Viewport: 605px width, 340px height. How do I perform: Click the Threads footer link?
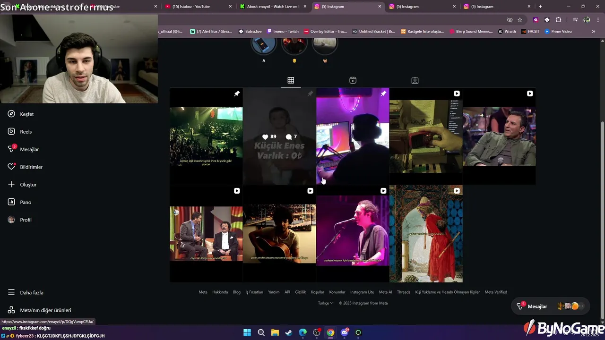[404, 292]
